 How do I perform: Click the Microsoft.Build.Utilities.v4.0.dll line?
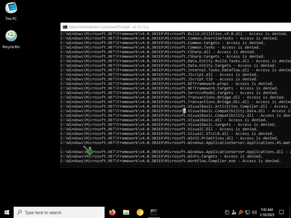point(174,34)
